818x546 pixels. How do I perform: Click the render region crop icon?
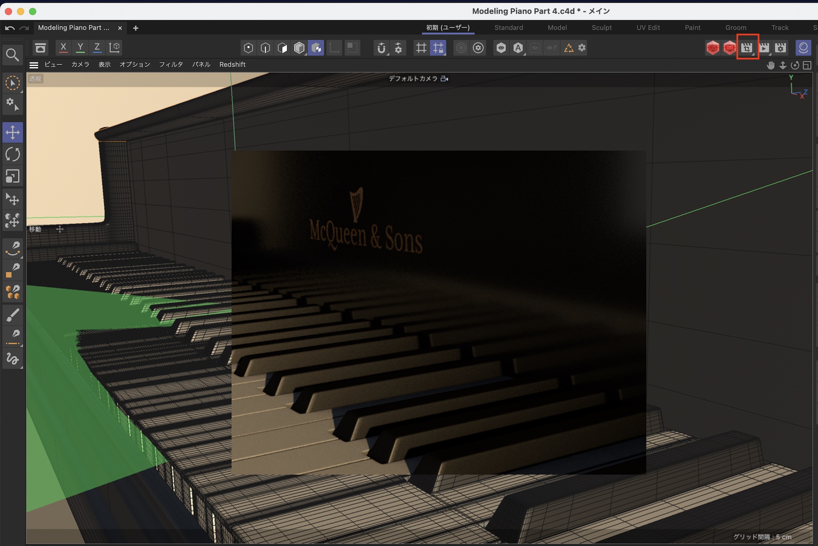747,48
